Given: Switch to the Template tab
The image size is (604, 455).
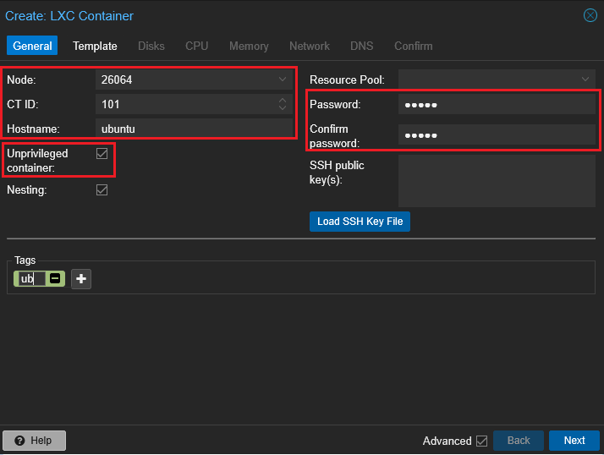Looking at the screenshot, I should click(95, 46).
